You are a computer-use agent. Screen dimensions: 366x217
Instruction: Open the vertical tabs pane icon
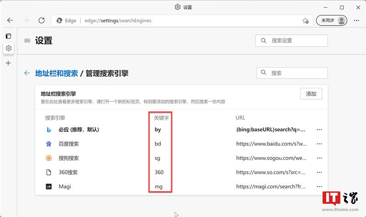tap(8, 36)
